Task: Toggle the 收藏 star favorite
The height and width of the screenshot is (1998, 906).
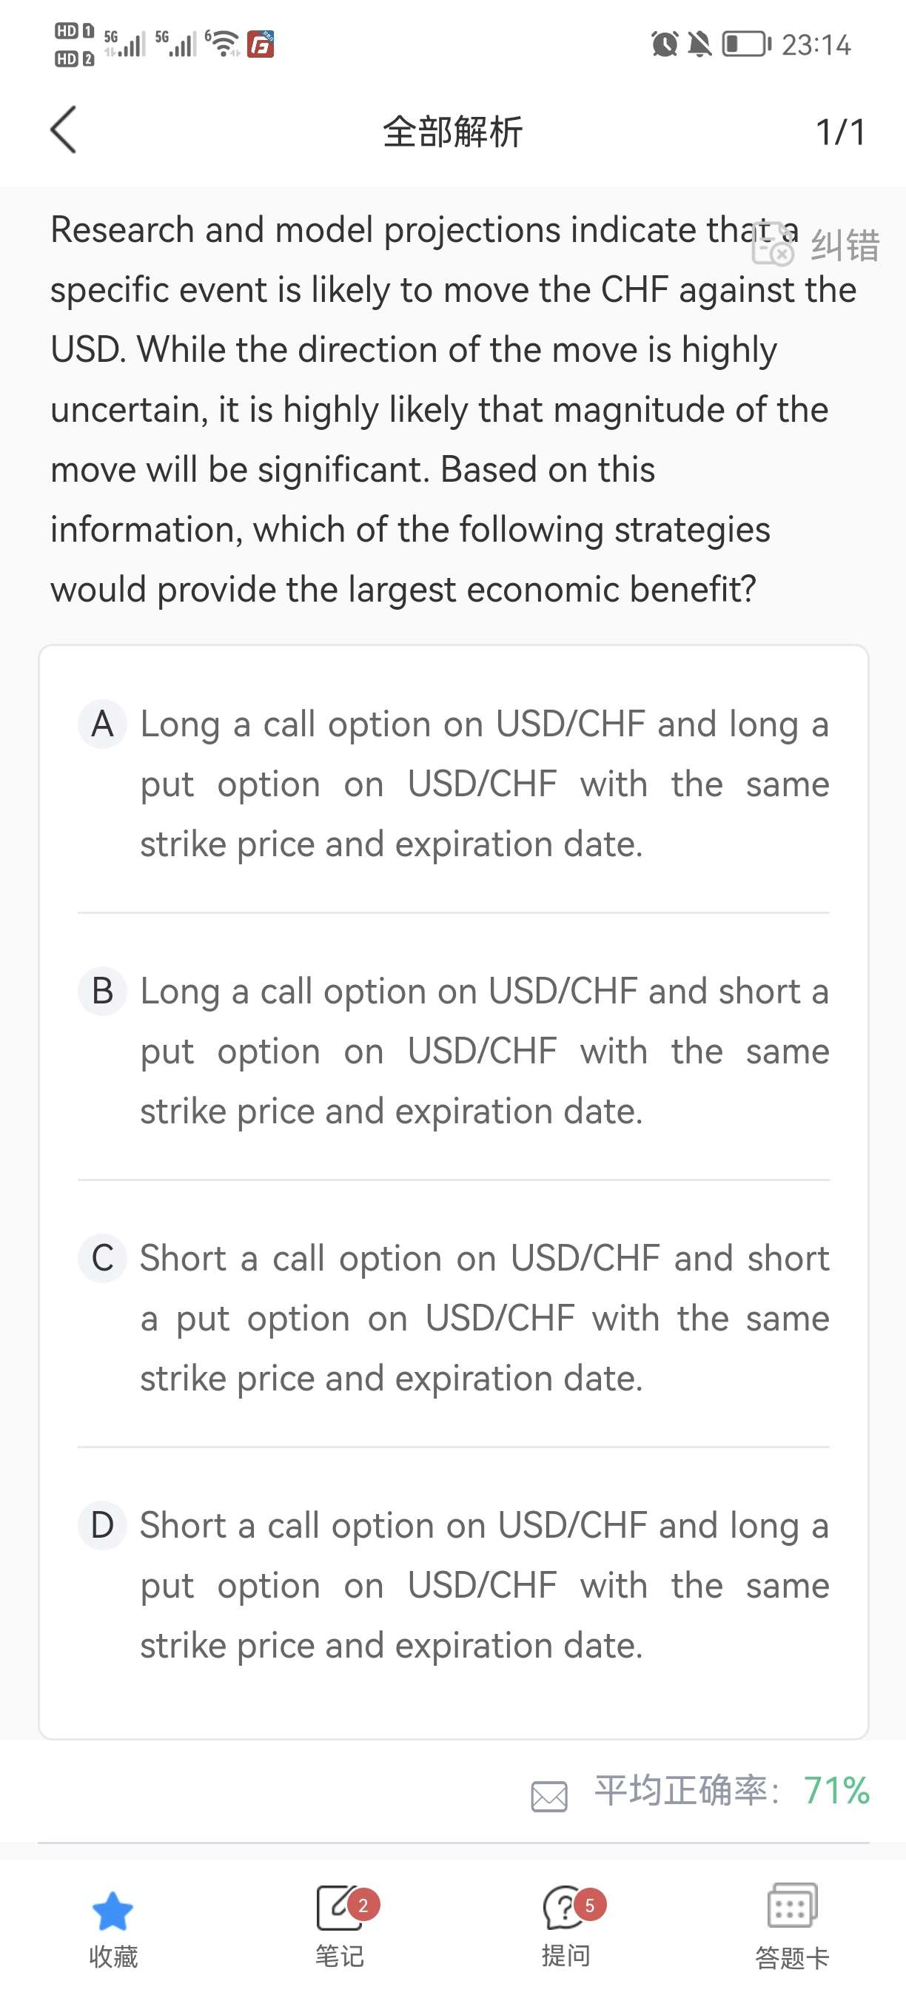Action: click(x=113, y=1911)
